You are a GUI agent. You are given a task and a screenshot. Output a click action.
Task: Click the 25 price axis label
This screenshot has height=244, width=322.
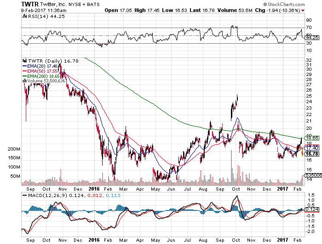click(x=309, y=96)
